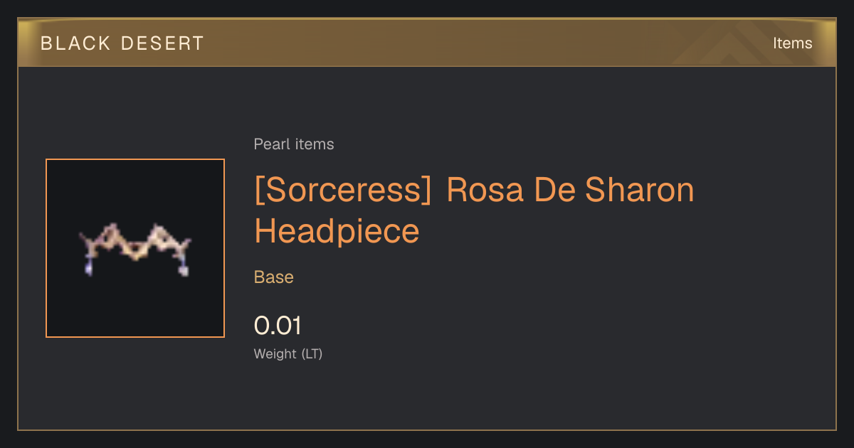Click the gold header banner bar
The height and width of the screenshot is (448, 854).
pyautogui.click(x=427, y=43)
